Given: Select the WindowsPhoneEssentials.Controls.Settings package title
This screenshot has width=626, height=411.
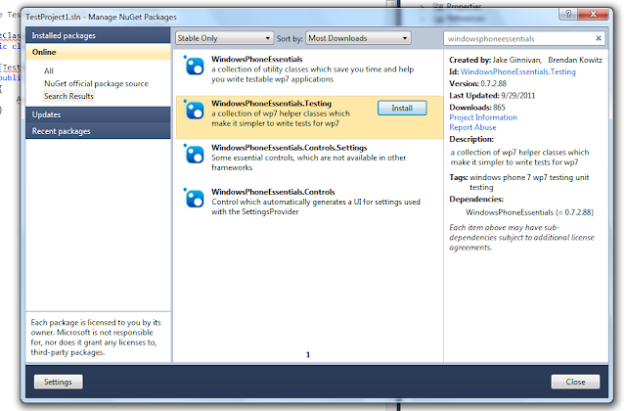Looking at the screenshot, I should [x=290, y=148].
